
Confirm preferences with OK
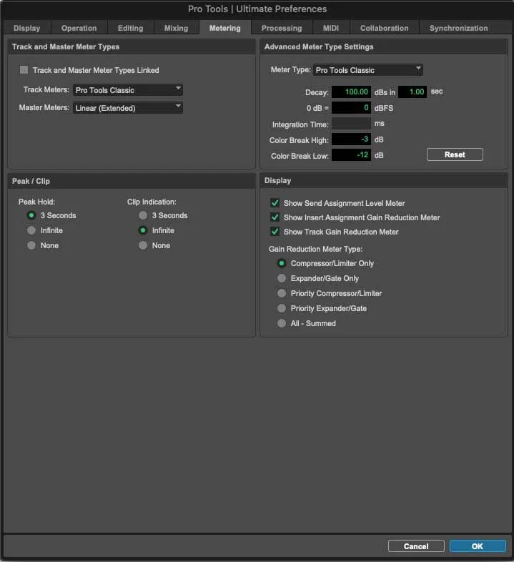tap(478, 546)
